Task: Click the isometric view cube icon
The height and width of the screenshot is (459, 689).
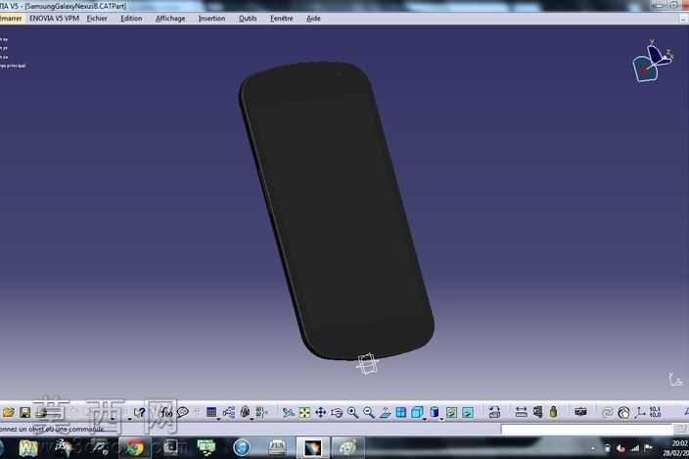Action: 417,412
